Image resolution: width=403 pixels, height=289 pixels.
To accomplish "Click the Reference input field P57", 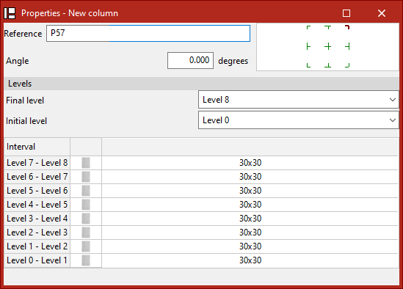I will tap(148, 34).
